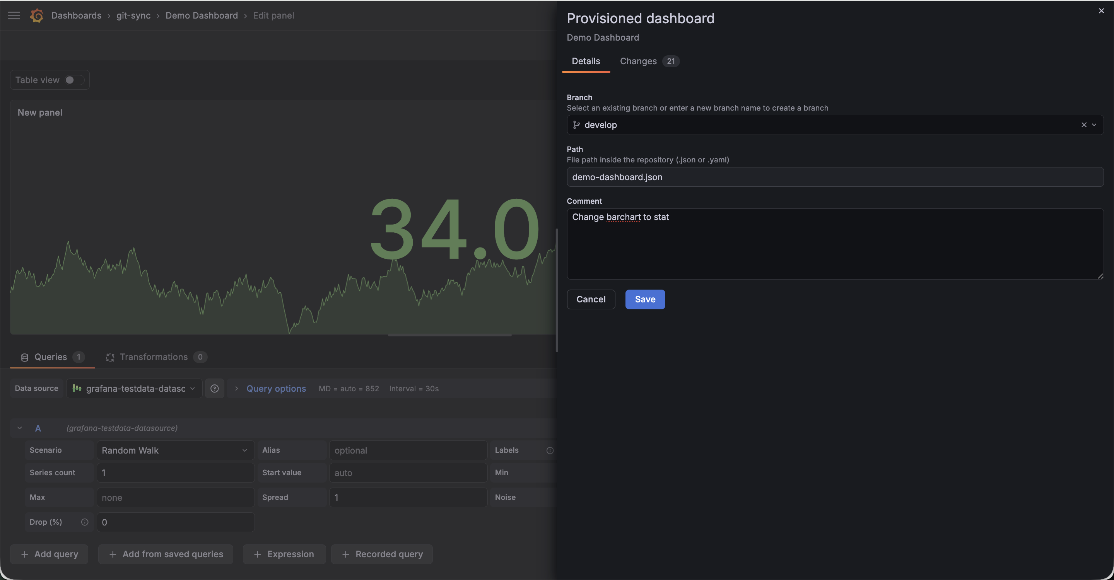
Task: Save the provisioned dashboard
Action: pos(645,299)
